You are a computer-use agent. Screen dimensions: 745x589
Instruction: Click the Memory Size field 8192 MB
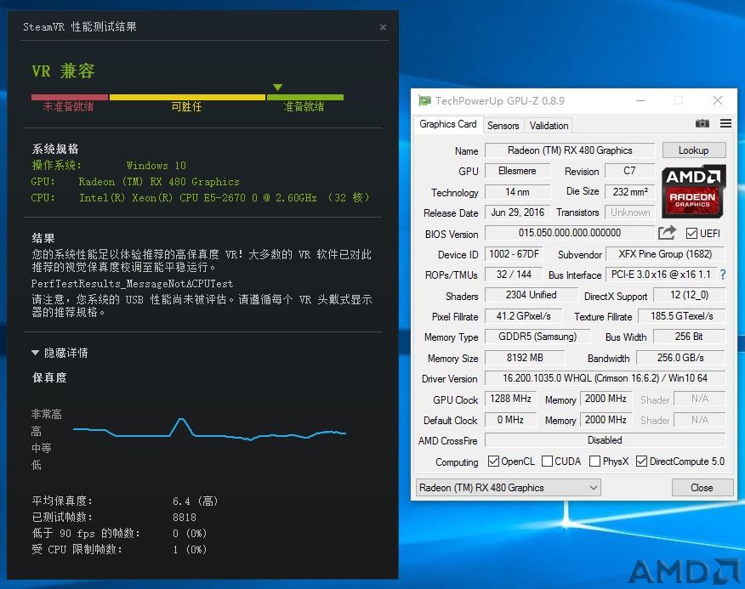[x=525, y=358]
